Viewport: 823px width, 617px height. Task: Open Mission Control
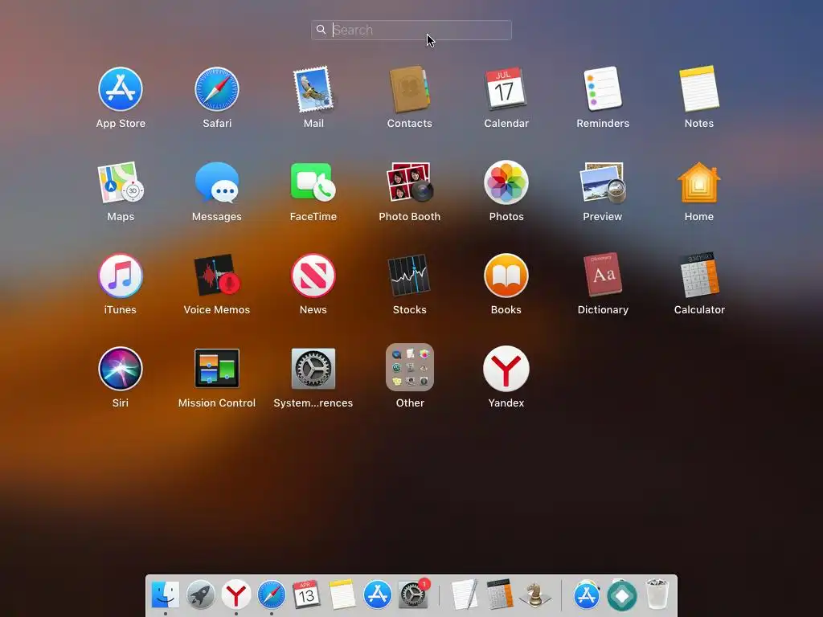pos(217,369)
